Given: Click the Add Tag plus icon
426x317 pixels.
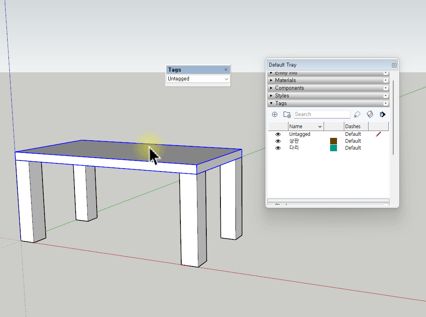Looking at the screenshot, I should 275,114.
